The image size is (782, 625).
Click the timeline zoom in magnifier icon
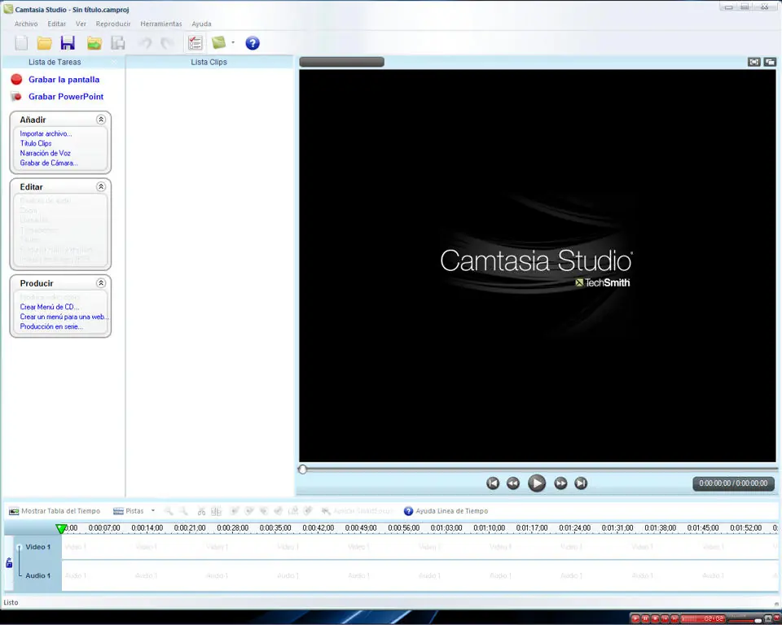pyautogui.click(x=169, y=511)
